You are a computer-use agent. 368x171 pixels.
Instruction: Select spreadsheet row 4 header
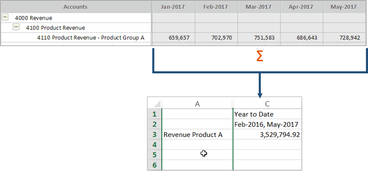155,145
